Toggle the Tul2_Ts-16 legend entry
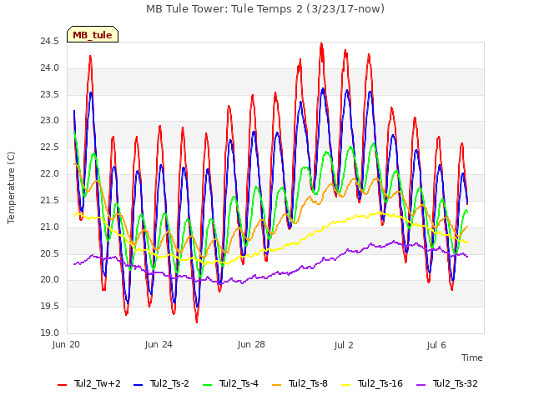This screenshot has width=534, height=400. pyautogui.click(x=372, y=383)
